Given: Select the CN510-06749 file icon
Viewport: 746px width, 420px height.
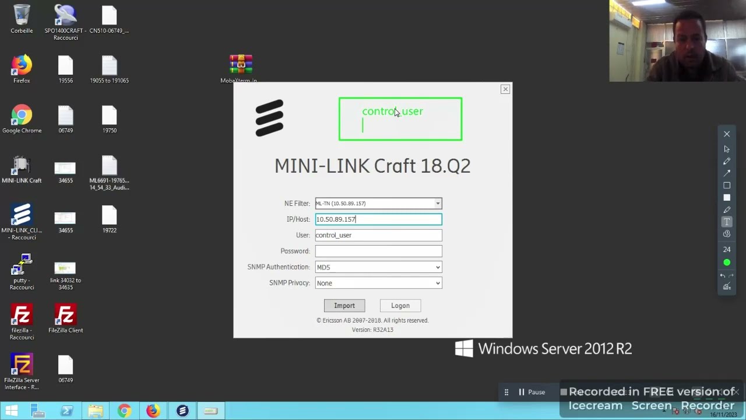Looking at the screenshot, I should (109, 19).
